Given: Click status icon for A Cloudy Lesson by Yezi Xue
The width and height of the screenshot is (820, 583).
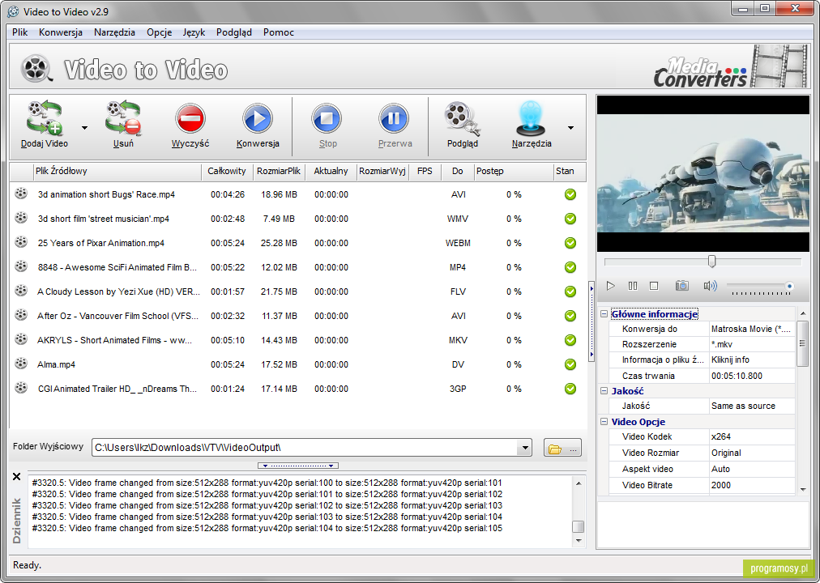Looking at the screenshot, I should pyautogui.click(x=570, y=291).
